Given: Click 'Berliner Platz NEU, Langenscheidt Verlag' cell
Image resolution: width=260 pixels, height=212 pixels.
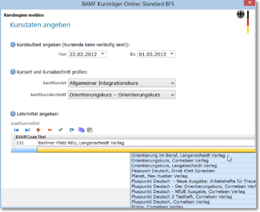Looking at the screenshot, I should (x=146, y=143).
